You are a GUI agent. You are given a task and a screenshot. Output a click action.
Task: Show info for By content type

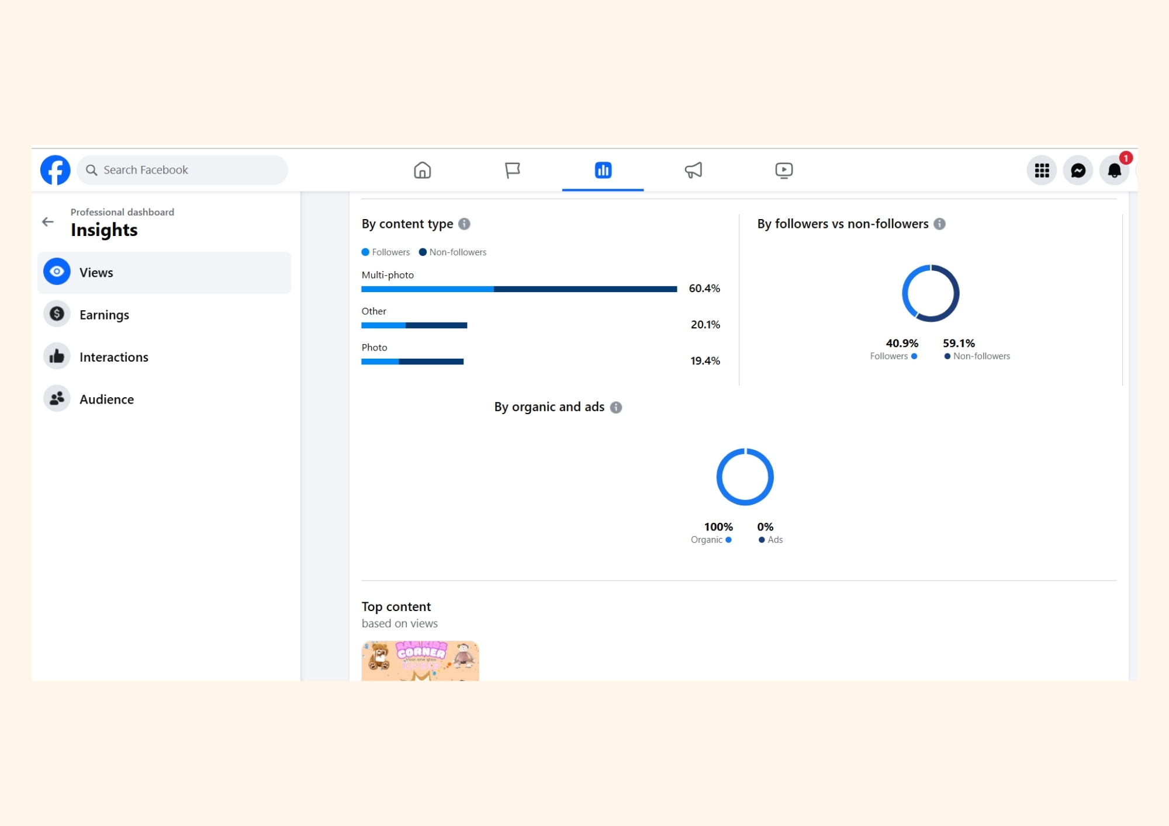click(x=464, y=224)
